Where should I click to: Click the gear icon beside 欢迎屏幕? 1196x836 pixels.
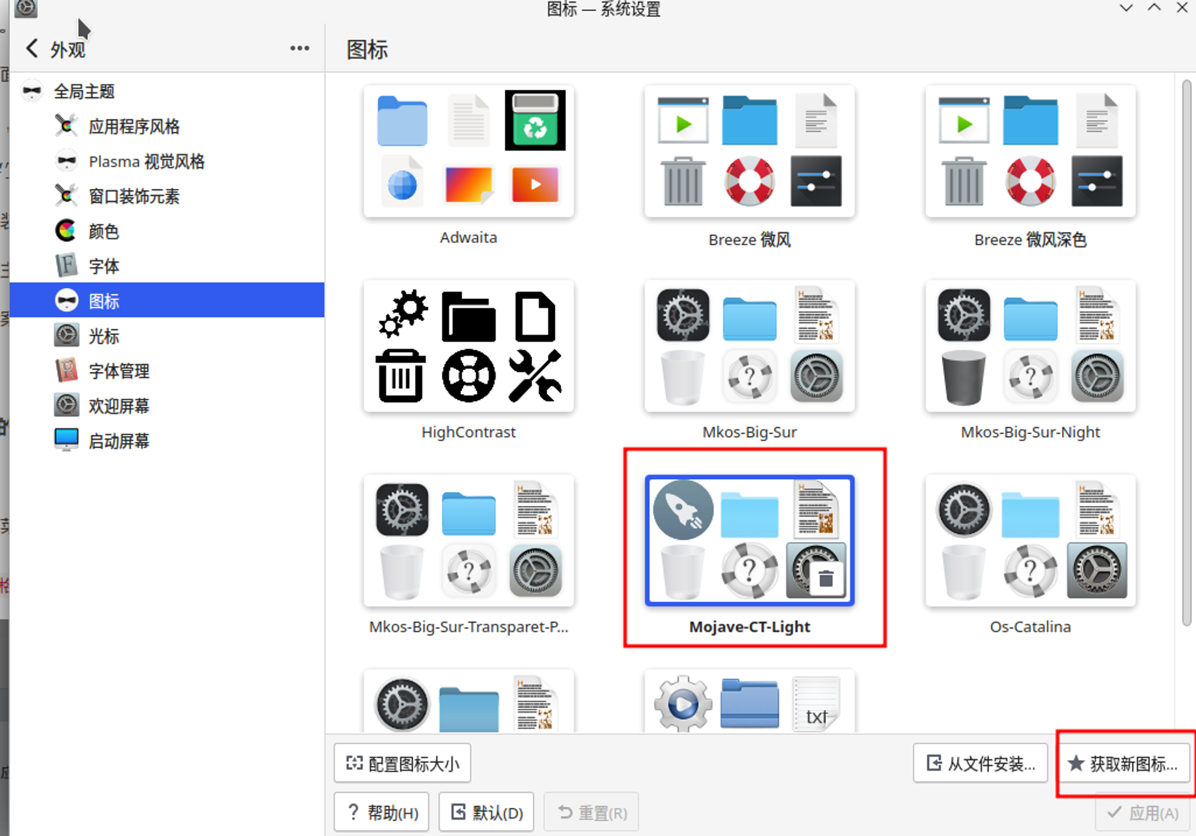click(66, 405)
